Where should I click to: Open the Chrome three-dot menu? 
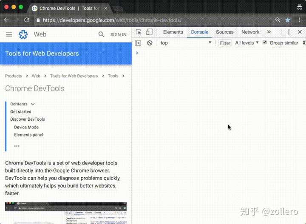pos(300,20)
